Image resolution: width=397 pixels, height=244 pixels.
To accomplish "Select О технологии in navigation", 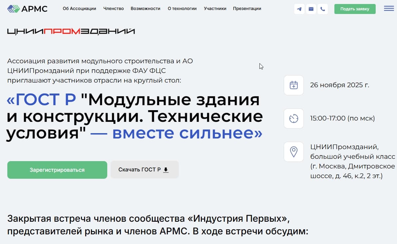I will (x=182, y=9).
